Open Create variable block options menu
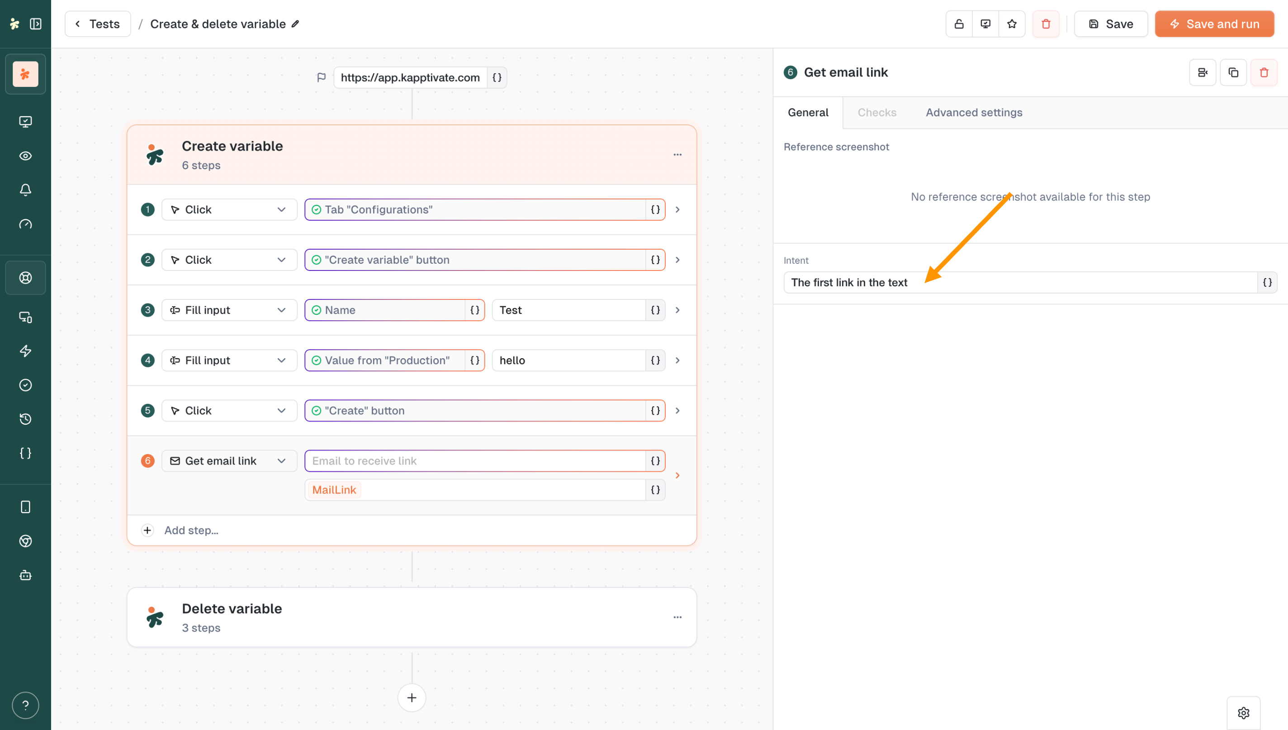Viewport: 1288px width, 730px height. coord(677,154)
